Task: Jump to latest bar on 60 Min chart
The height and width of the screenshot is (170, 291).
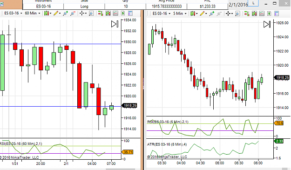Action: point(115,24)
